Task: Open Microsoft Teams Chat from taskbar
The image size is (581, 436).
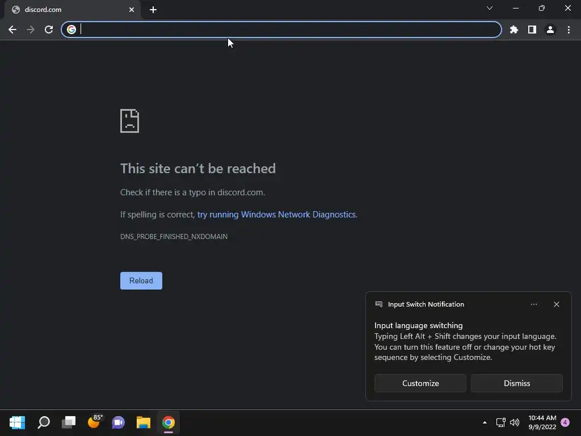Action: [119, 422]
